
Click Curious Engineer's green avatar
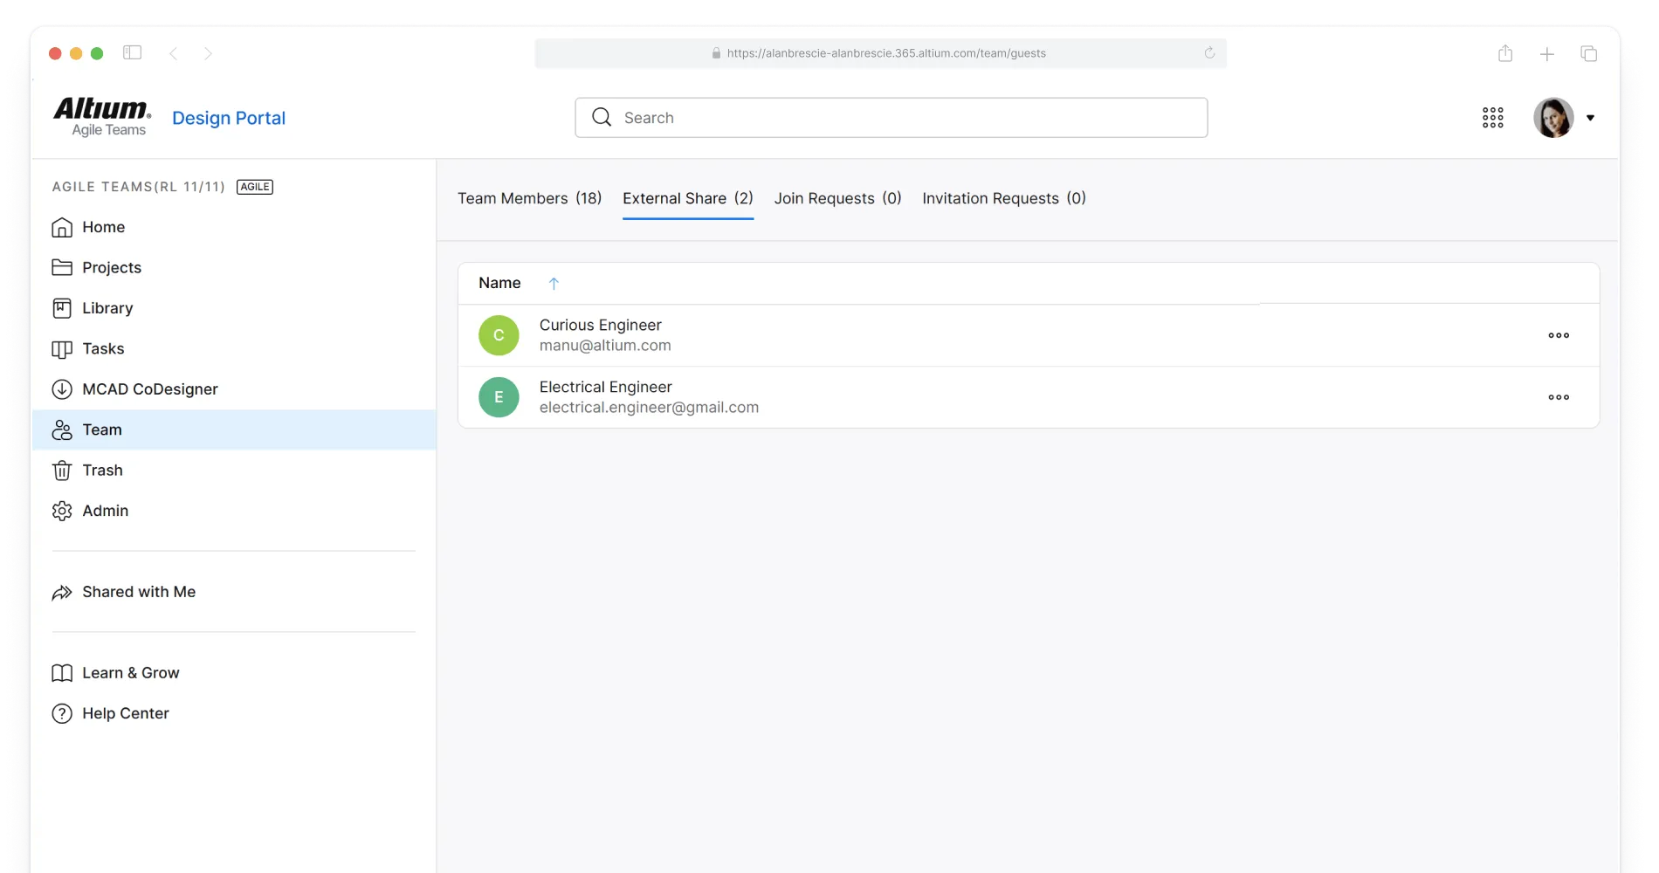pyautogui.click(x=499, y=335)
